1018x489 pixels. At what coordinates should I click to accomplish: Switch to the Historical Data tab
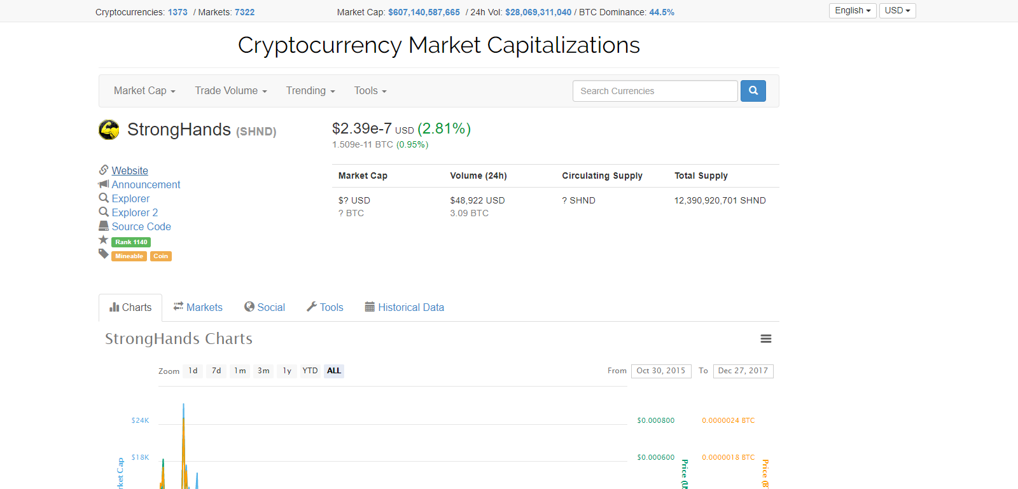(x=404, y=308)
